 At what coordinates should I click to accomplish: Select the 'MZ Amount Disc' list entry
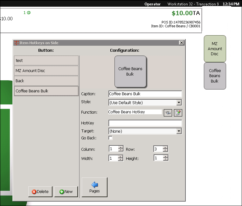click(46, 70)
